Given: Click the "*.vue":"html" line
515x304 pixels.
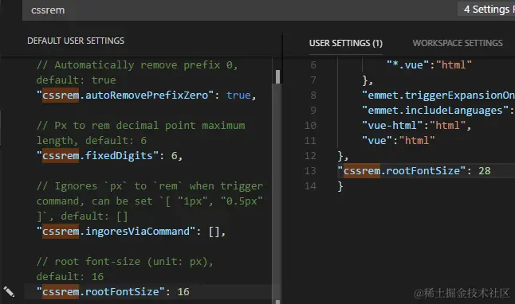Looking at the screenshot, I should pos(429,65).
